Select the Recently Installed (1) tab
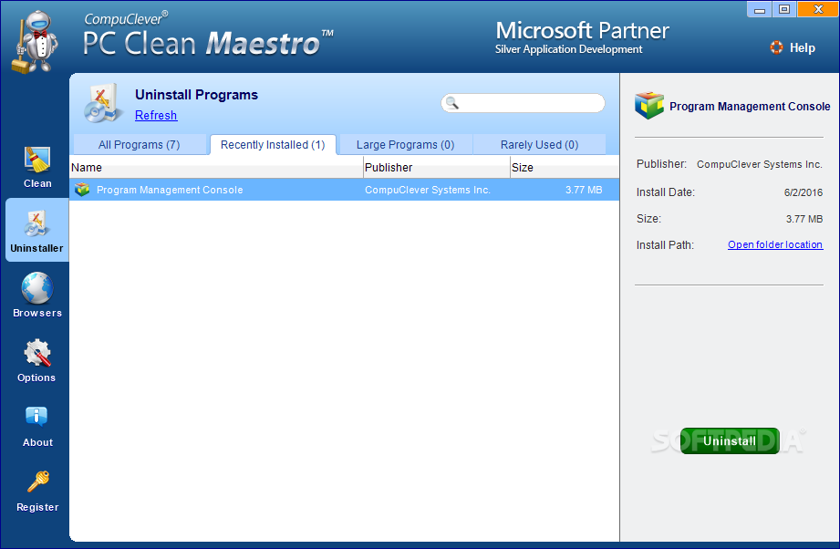 pos(273,145)
